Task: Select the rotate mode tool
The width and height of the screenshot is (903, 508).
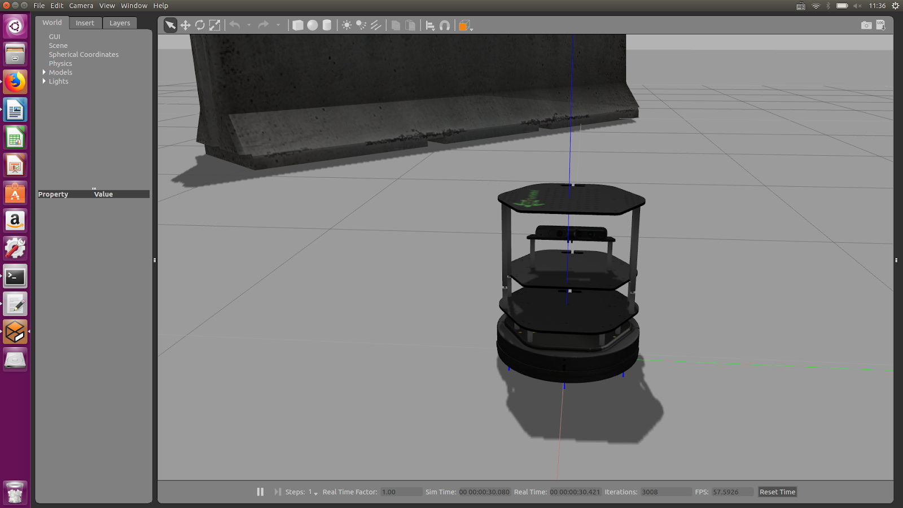Action: (200, 25)
